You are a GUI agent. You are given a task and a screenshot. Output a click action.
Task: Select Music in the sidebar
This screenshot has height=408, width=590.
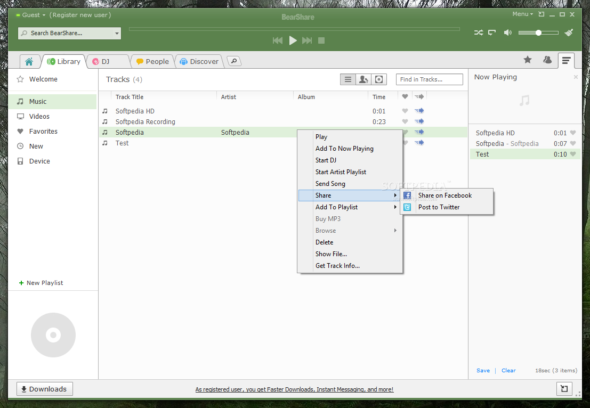(x=52, y=102)
